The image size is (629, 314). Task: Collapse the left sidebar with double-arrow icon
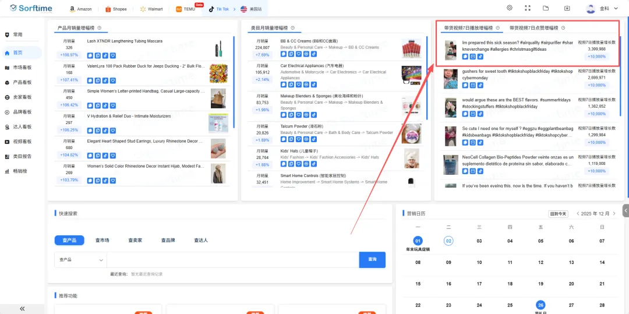[22, 308]
